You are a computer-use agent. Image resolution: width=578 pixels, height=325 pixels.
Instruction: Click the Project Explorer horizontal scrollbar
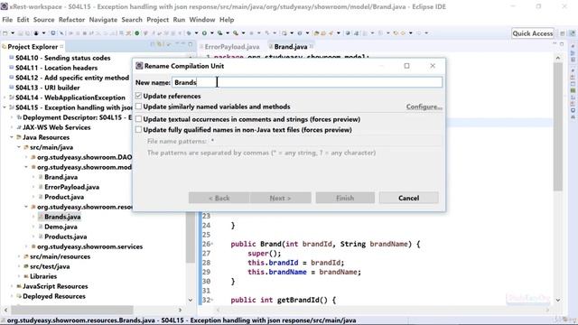click(72, 310)
